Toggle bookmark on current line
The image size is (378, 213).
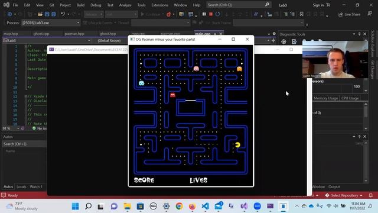click(x=301, y=14)
